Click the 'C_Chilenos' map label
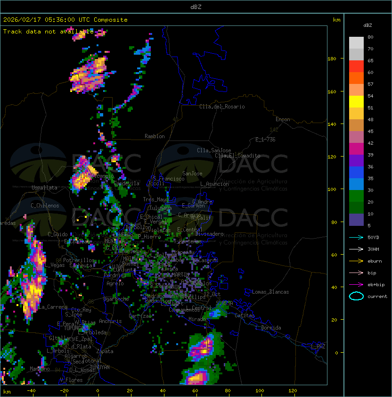This screenshot has width=392, height=397. [45, 206]
